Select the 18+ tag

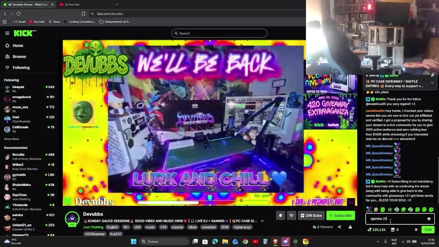[126, 227]
